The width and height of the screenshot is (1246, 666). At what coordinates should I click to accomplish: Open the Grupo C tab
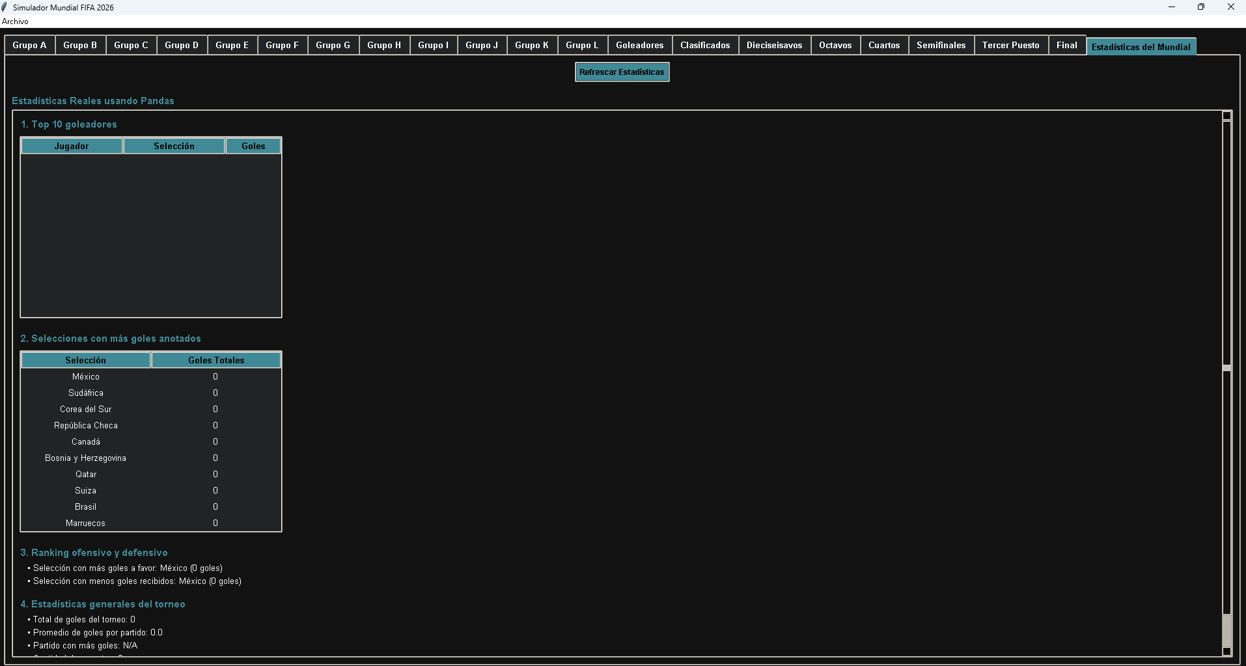(x=131, y=45)
